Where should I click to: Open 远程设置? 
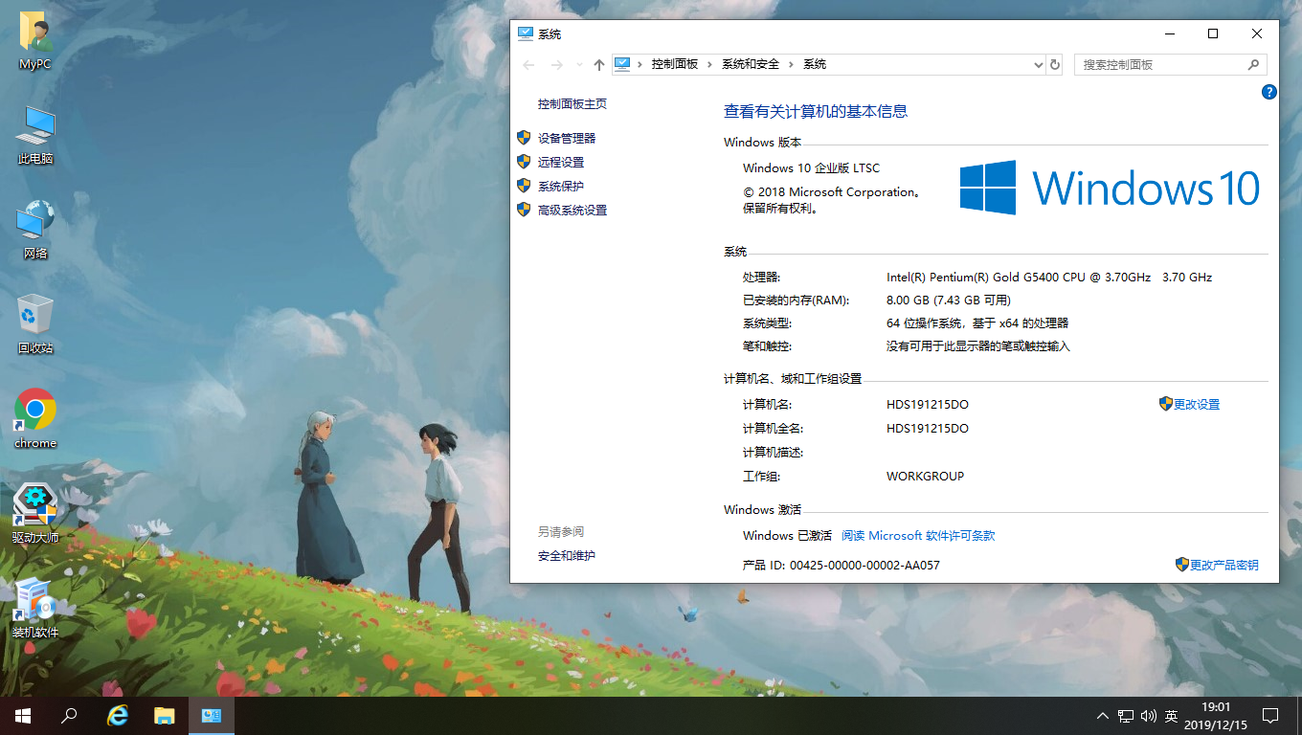[x=561, y=162]
